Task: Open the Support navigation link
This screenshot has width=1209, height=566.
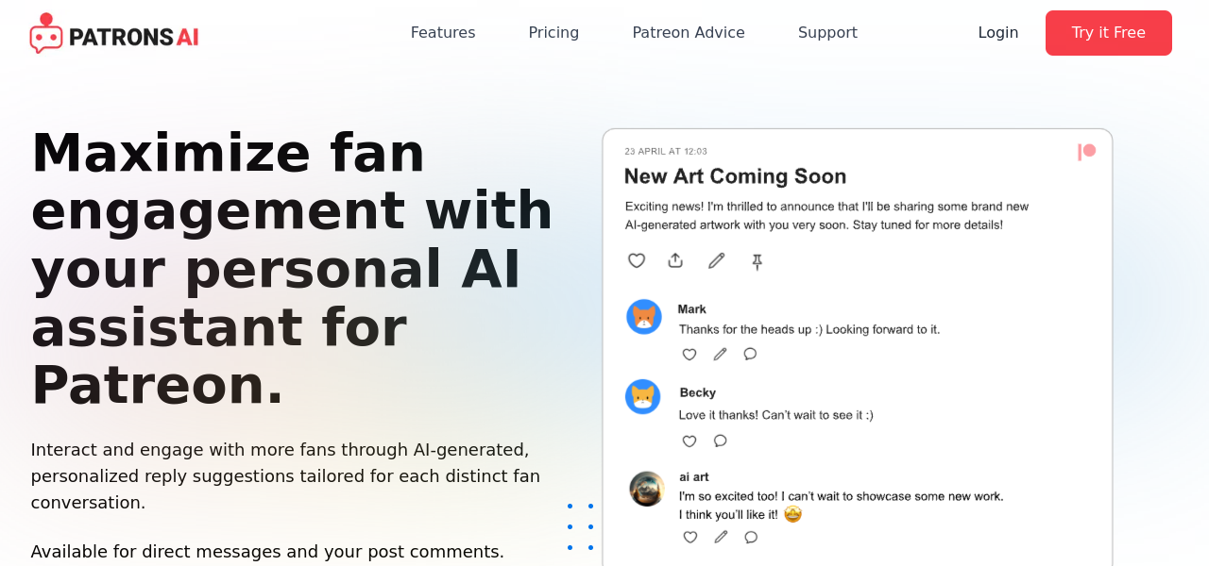Action: [827, 33]
